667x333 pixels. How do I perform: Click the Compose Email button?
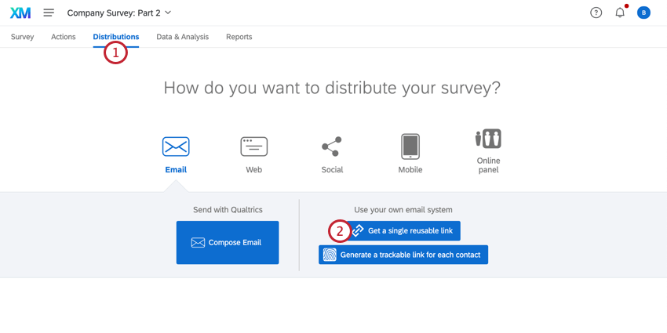pos(228,243)
